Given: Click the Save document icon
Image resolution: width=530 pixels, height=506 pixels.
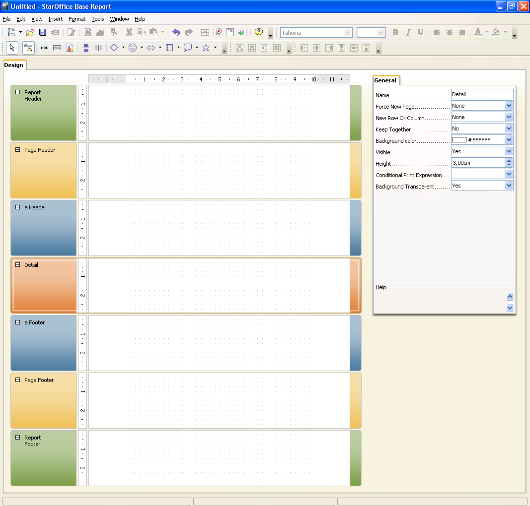Looking at the screenshot, I should tap(43, 32).
